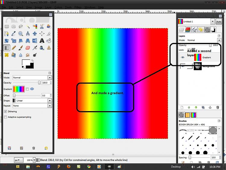Swap foreground and background colors arrow

[33, 61]
